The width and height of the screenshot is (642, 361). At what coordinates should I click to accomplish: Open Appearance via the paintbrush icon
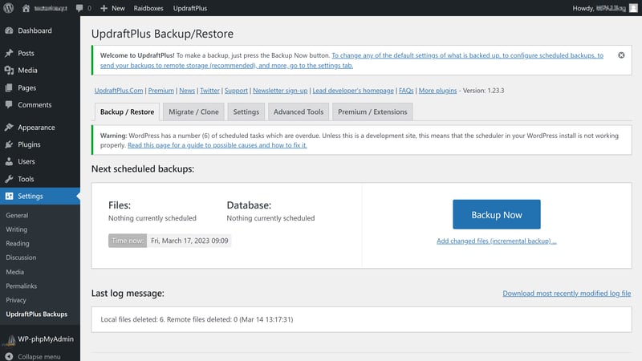9,127
